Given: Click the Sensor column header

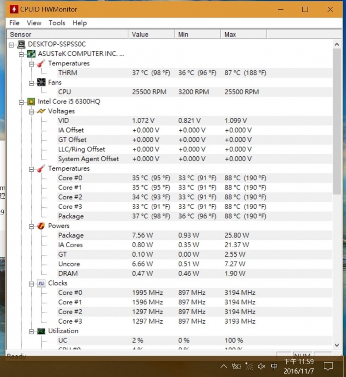Looking at the screenshot, I should [67, 35].
